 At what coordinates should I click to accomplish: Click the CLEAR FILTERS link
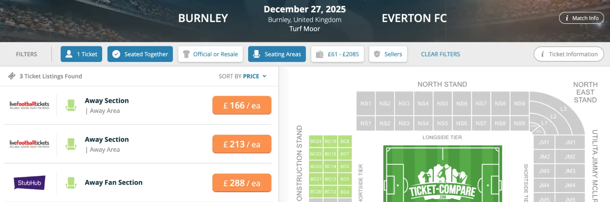(440, 54)
